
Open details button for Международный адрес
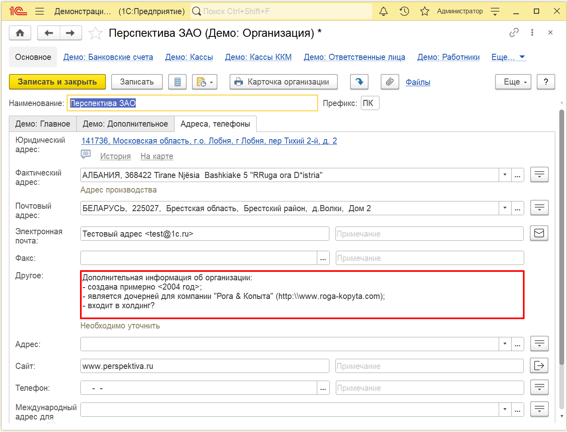(539, 409)
